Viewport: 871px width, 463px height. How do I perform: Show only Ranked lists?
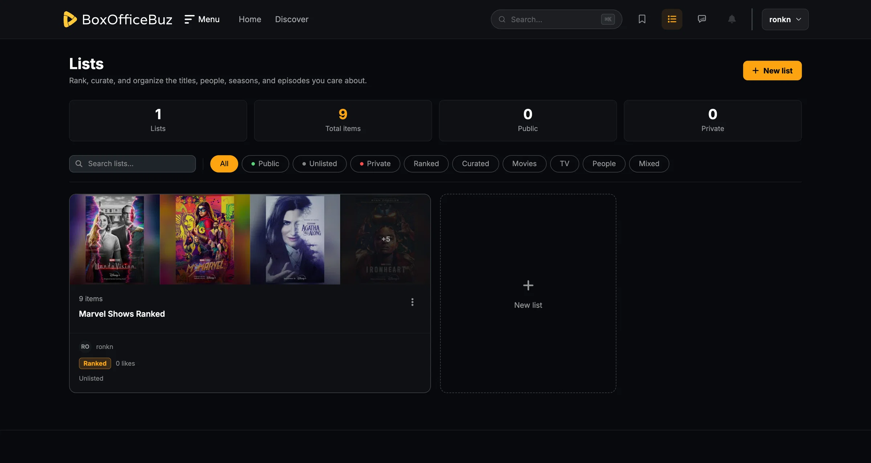[x=426, y=164]
